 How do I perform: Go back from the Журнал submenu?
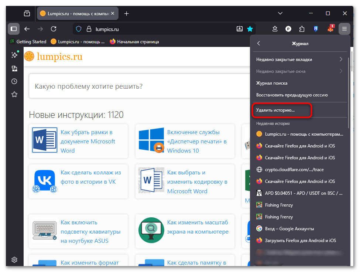coord(259,43)
